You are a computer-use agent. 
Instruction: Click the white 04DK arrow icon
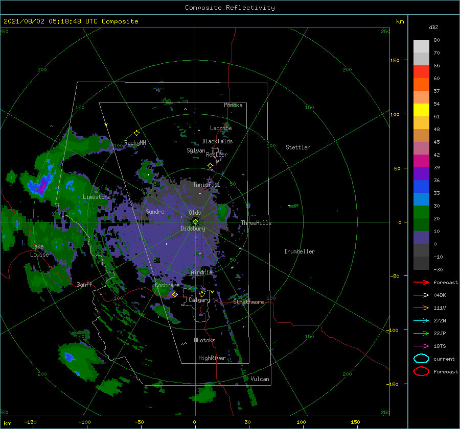(x=421, y=295)
